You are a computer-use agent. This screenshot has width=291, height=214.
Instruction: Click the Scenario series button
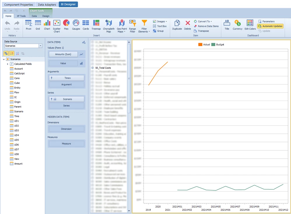pos(66,99)
